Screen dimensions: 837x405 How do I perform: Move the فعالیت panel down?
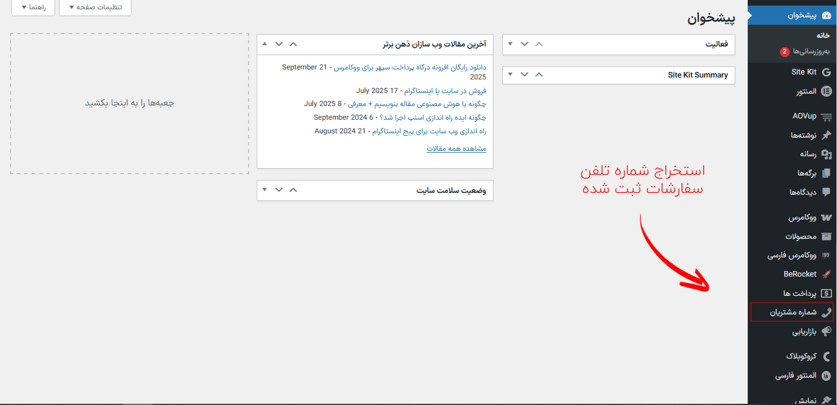525,44
